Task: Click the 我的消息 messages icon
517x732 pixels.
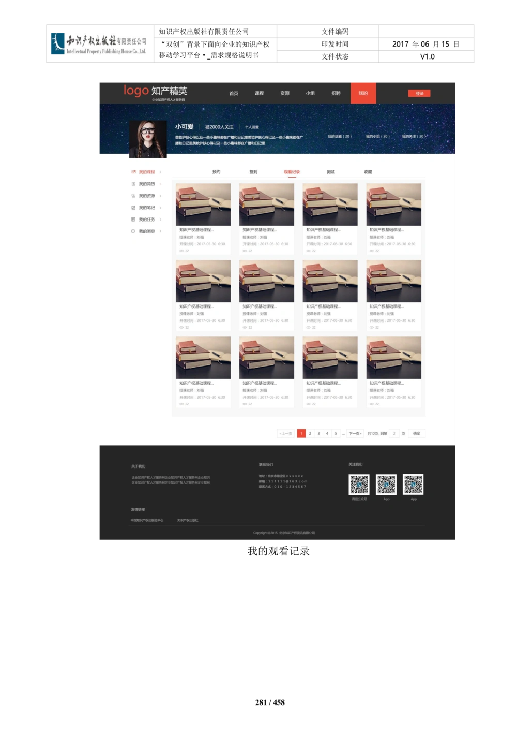Action: coord(133,231)
